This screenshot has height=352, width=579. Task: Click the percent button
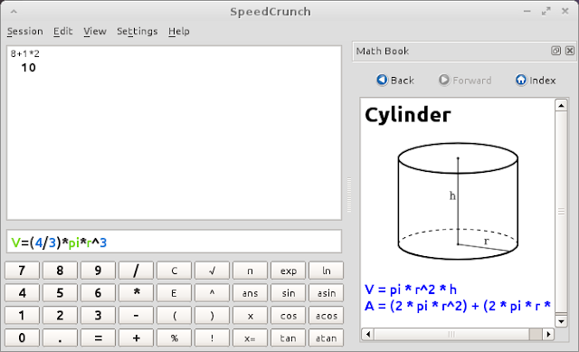(x=174, y=338)
